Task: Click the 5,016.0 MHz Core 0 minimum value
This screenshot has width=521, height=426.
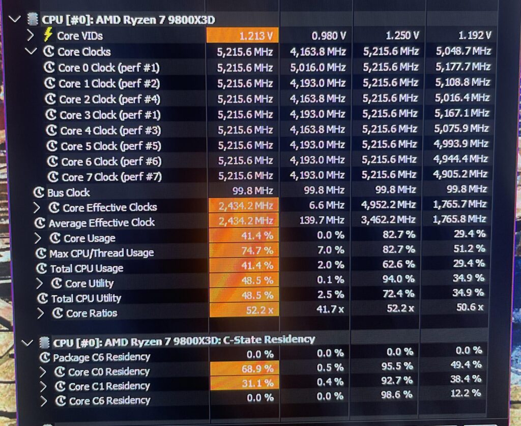Action: point(318,68)
